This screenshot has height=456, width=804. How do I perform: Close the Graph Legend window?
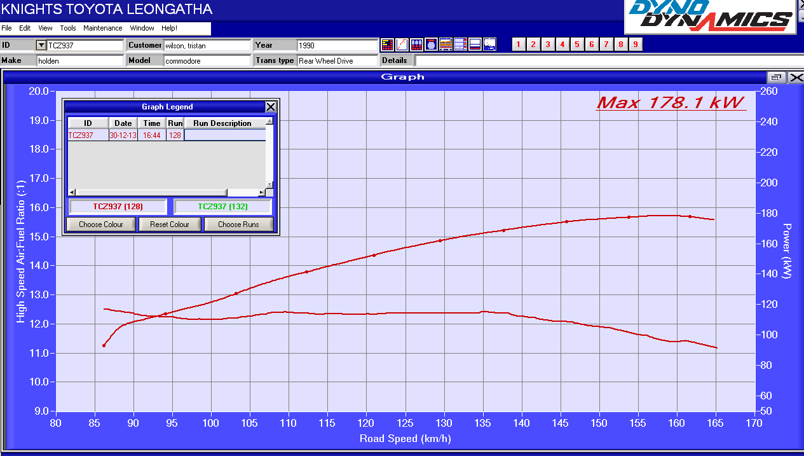point(271,107)
